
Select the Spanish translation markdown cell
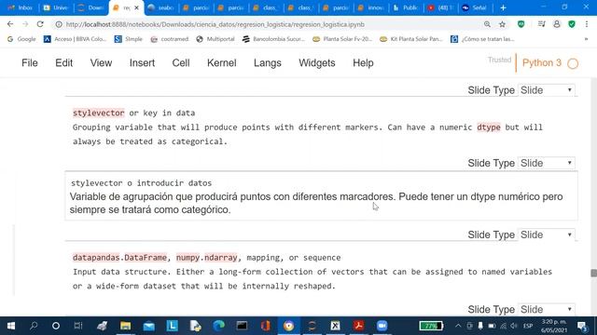(x=321, y=196)
